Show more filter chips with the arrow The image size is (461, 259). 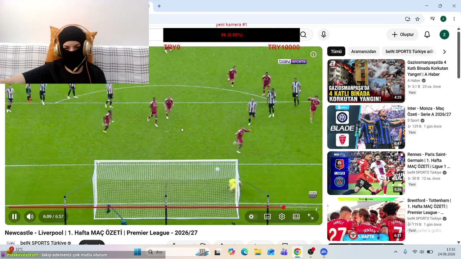pyautogui.click(x=444, y=51)
